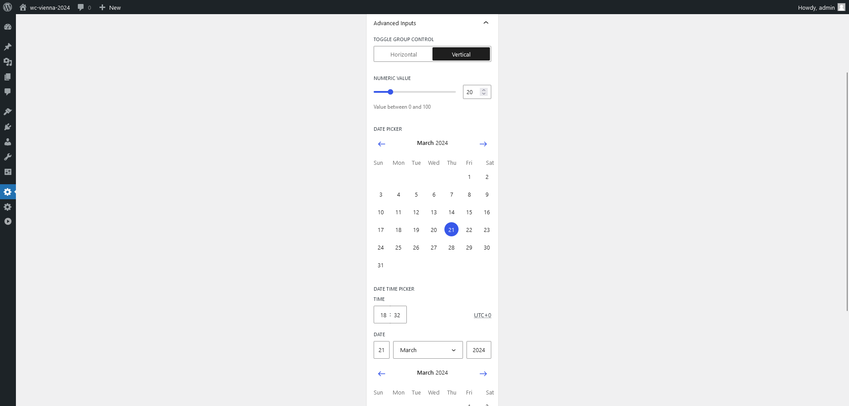Viewport: 849px width, 406px height.
Task: Open the Plugins section
Action: [x=8, y=126]
